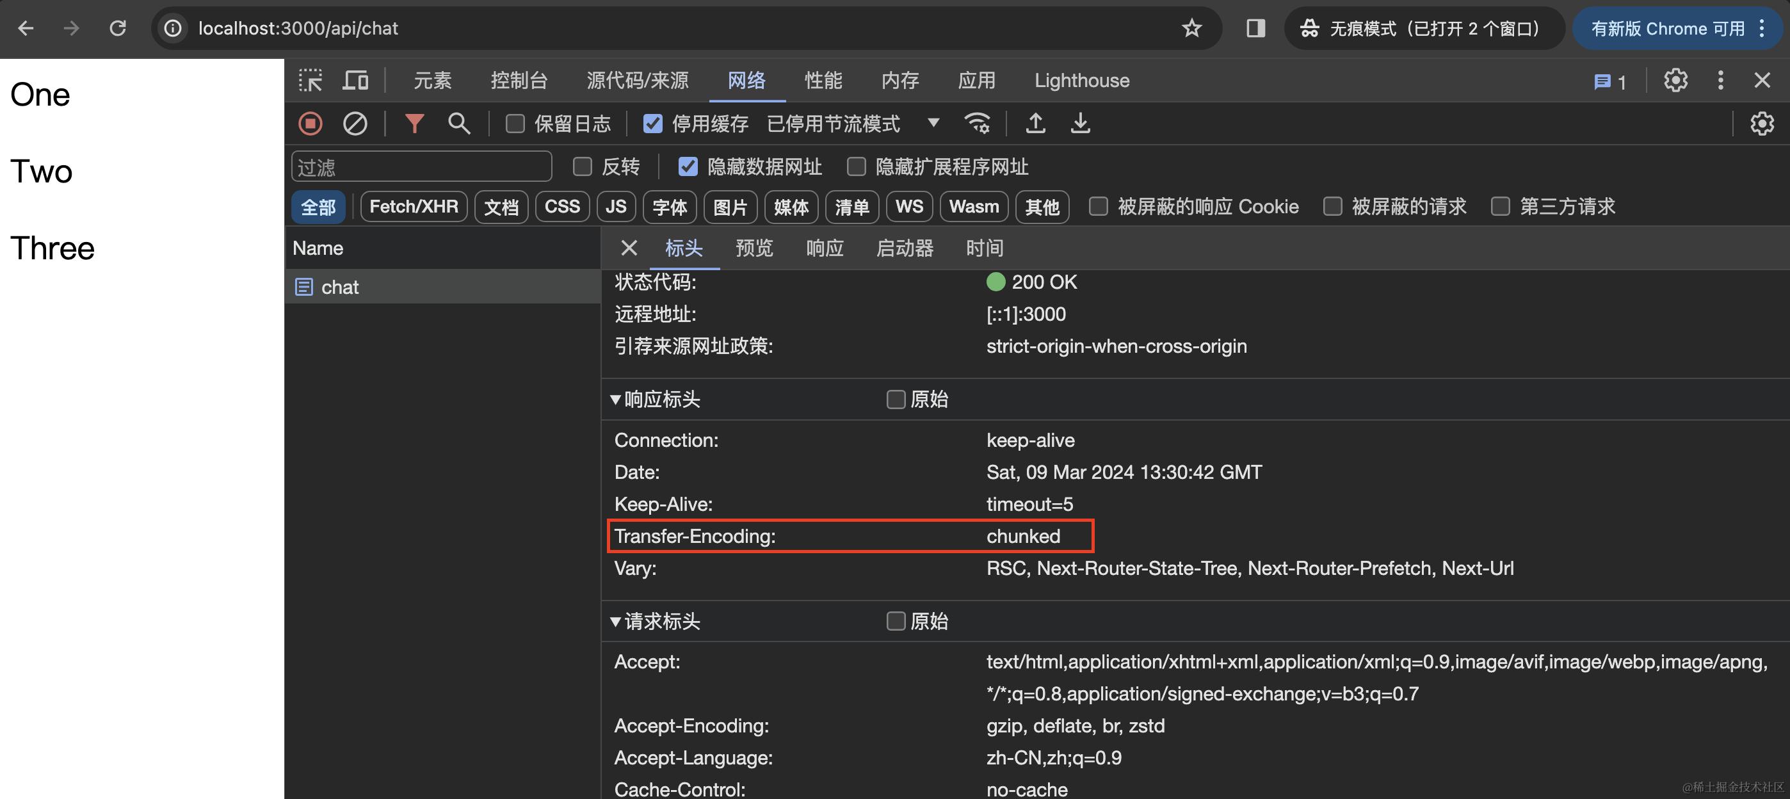1790x799 pixels.
Task: Click the 有新版 Chrome 可用 update button
Action: [x=1668, y=28]
